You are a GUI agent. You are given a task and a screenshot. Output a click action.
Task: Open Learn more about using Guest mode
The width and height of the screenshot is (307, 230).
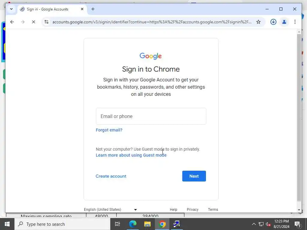(131, 155)
